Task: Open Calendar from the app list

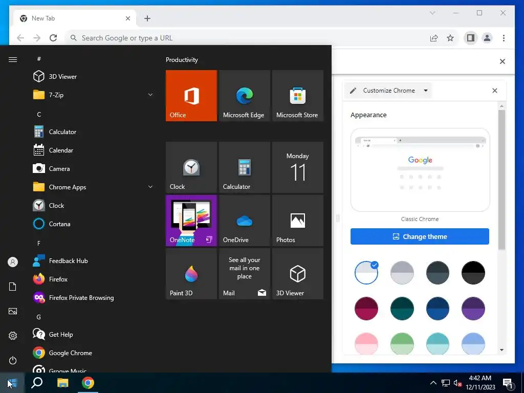Action: (x=94, y=150)
